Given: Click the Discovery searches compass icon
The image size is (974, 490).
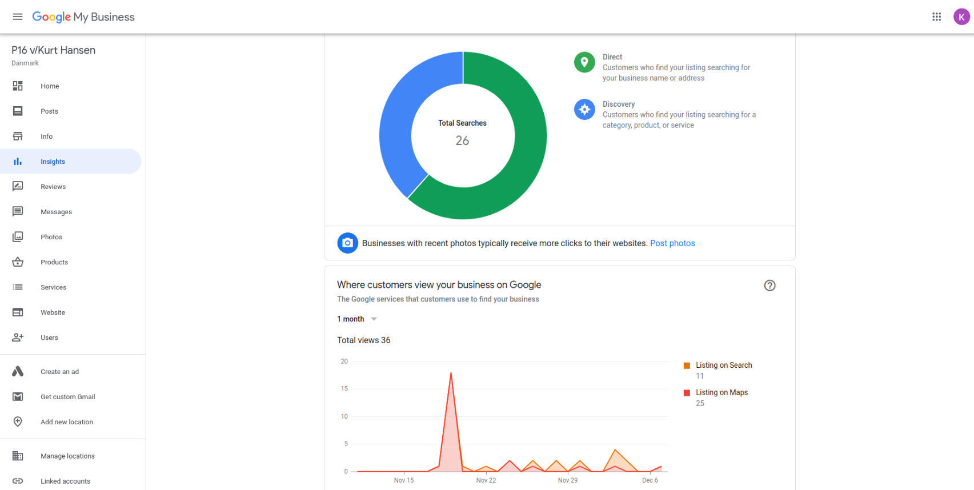Looking at the screenshot, I should point(584,109).
